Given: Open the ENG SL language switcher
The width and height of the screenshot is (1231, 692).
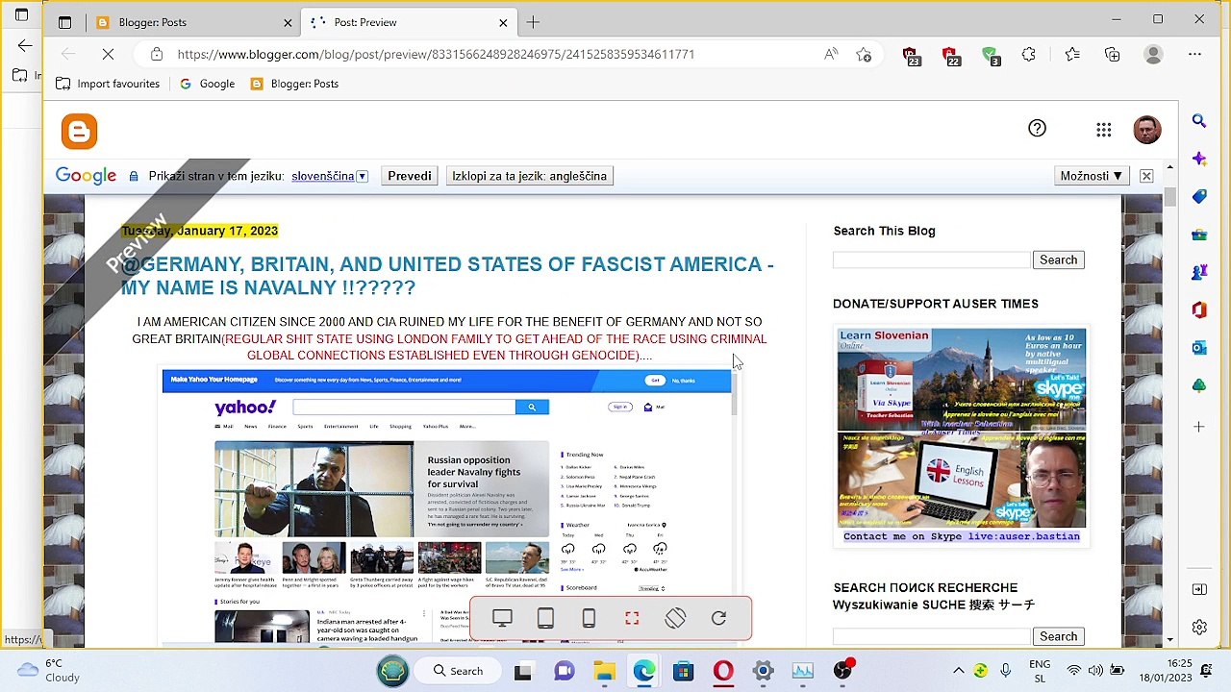Looking at the screenshot, I should click(x=1040, y=671).
